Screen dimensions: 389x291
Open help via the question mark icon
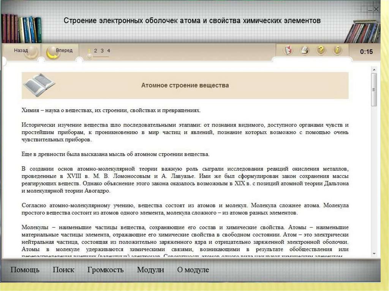(x=321, y=50)
